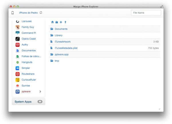Click the iTunesMetadata.plist file icon
The width and height of the screenshot is (172, 124).
tap(51, 48)
